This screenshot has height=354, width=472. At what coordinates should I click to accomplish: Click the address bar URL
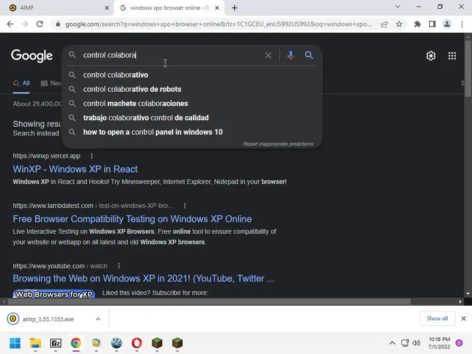(x=218, y=24)
